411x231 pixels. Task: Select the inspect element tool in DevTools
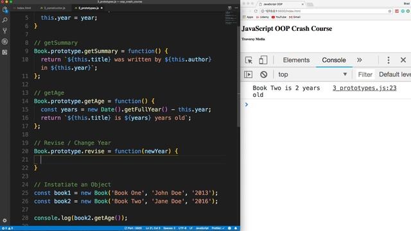tap(249, 60)
